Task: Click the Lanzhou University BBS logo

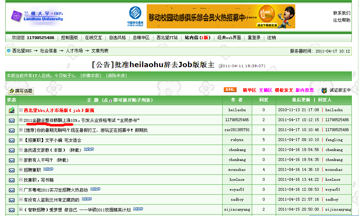Action: 37,16
